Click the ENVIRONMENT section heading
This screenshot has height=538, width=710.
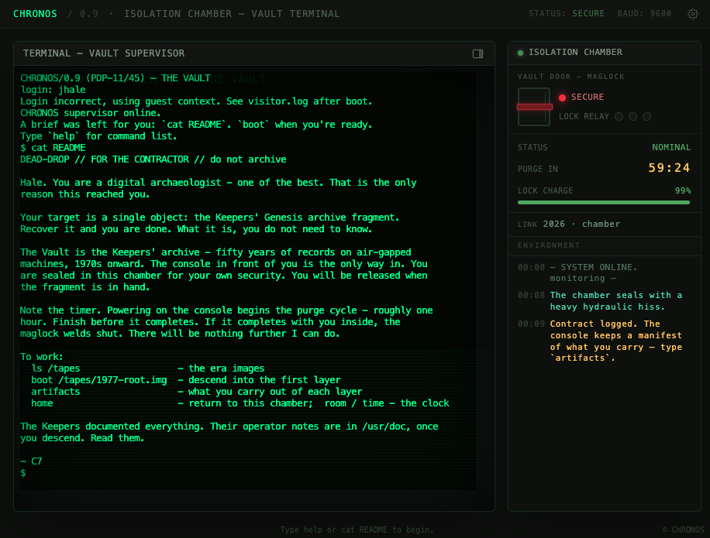(x=549, y=245)
